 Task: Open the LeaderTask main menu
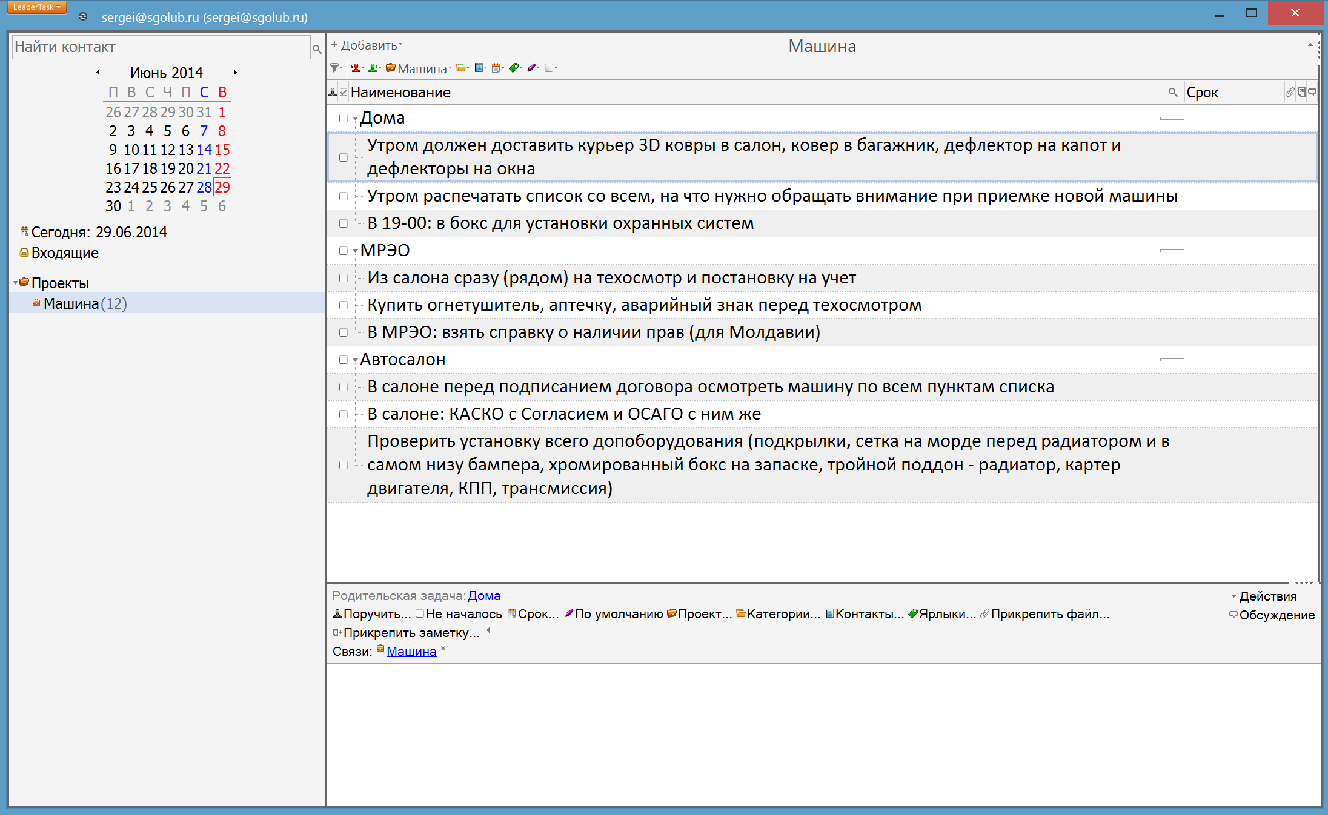[x=36, y=7]
